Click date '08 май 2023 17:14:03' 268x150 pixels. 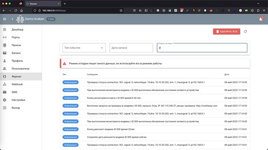coord(235,106)
